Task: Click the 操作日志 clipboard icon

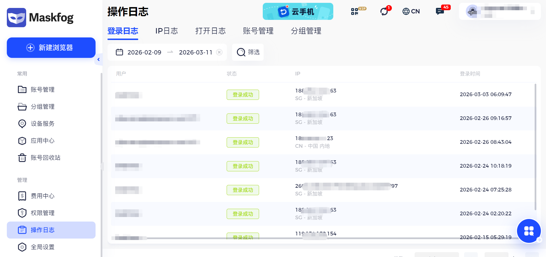Action: pyautogui.click(x=22, y=230)
